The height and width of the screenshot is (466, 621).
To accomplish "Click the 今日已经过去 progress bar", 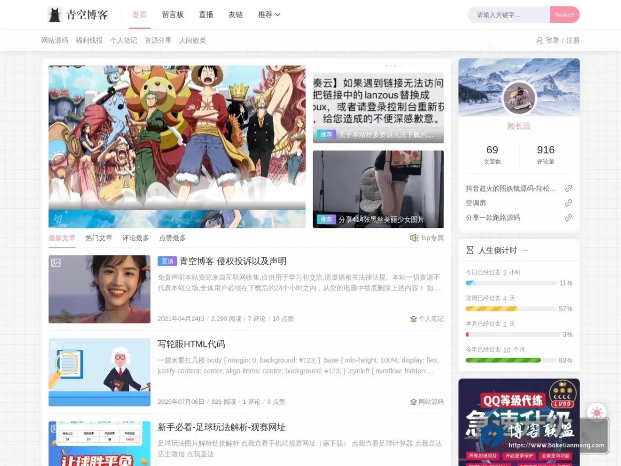I will click(511, 283).
